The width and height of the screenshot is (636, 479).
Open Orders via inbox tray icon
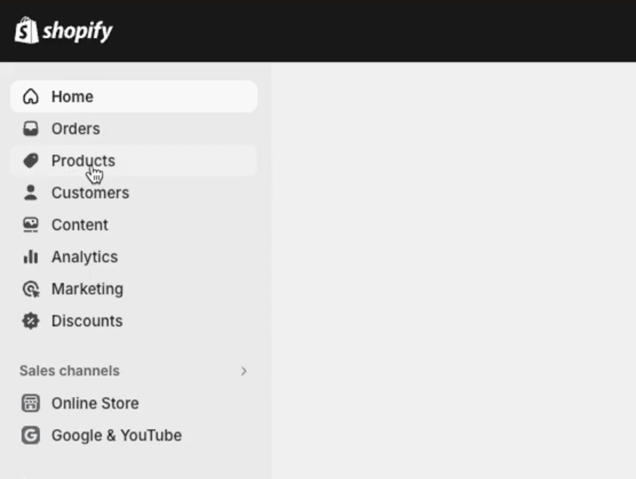pyautogui.click(x=31, y=129)
